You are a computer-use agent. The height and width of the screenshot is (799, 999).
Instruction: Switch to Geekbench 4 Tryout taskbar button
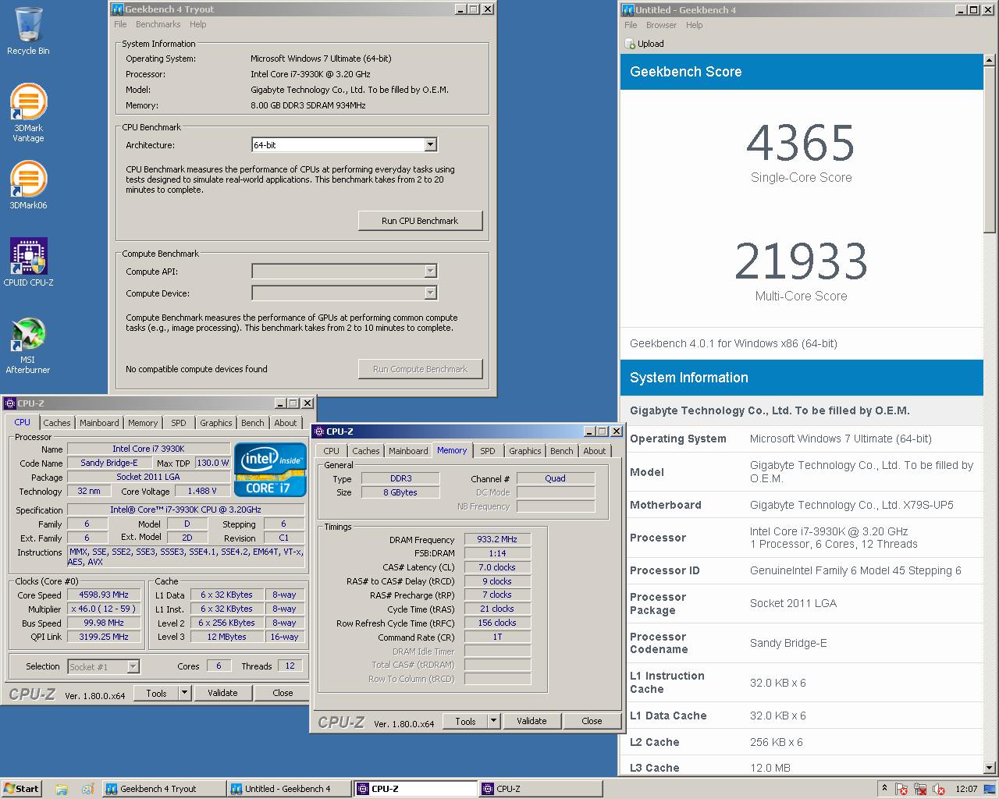(x=163, y=789)
